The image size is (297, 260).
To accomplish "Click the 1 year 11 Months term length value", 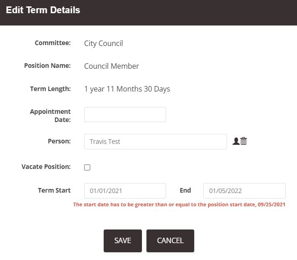I will pos(127,89).
